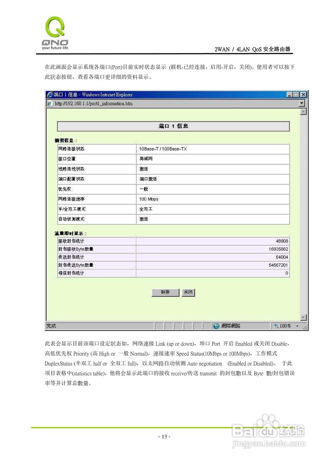Click the 流量即时显示 section heading
This screenshot has height=462, width=326.
tap(70, 233)
